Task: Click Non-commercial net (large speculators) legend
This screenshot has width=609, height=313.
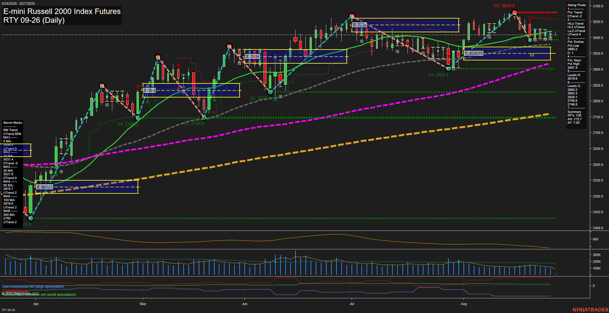Action: pos(33,286)
